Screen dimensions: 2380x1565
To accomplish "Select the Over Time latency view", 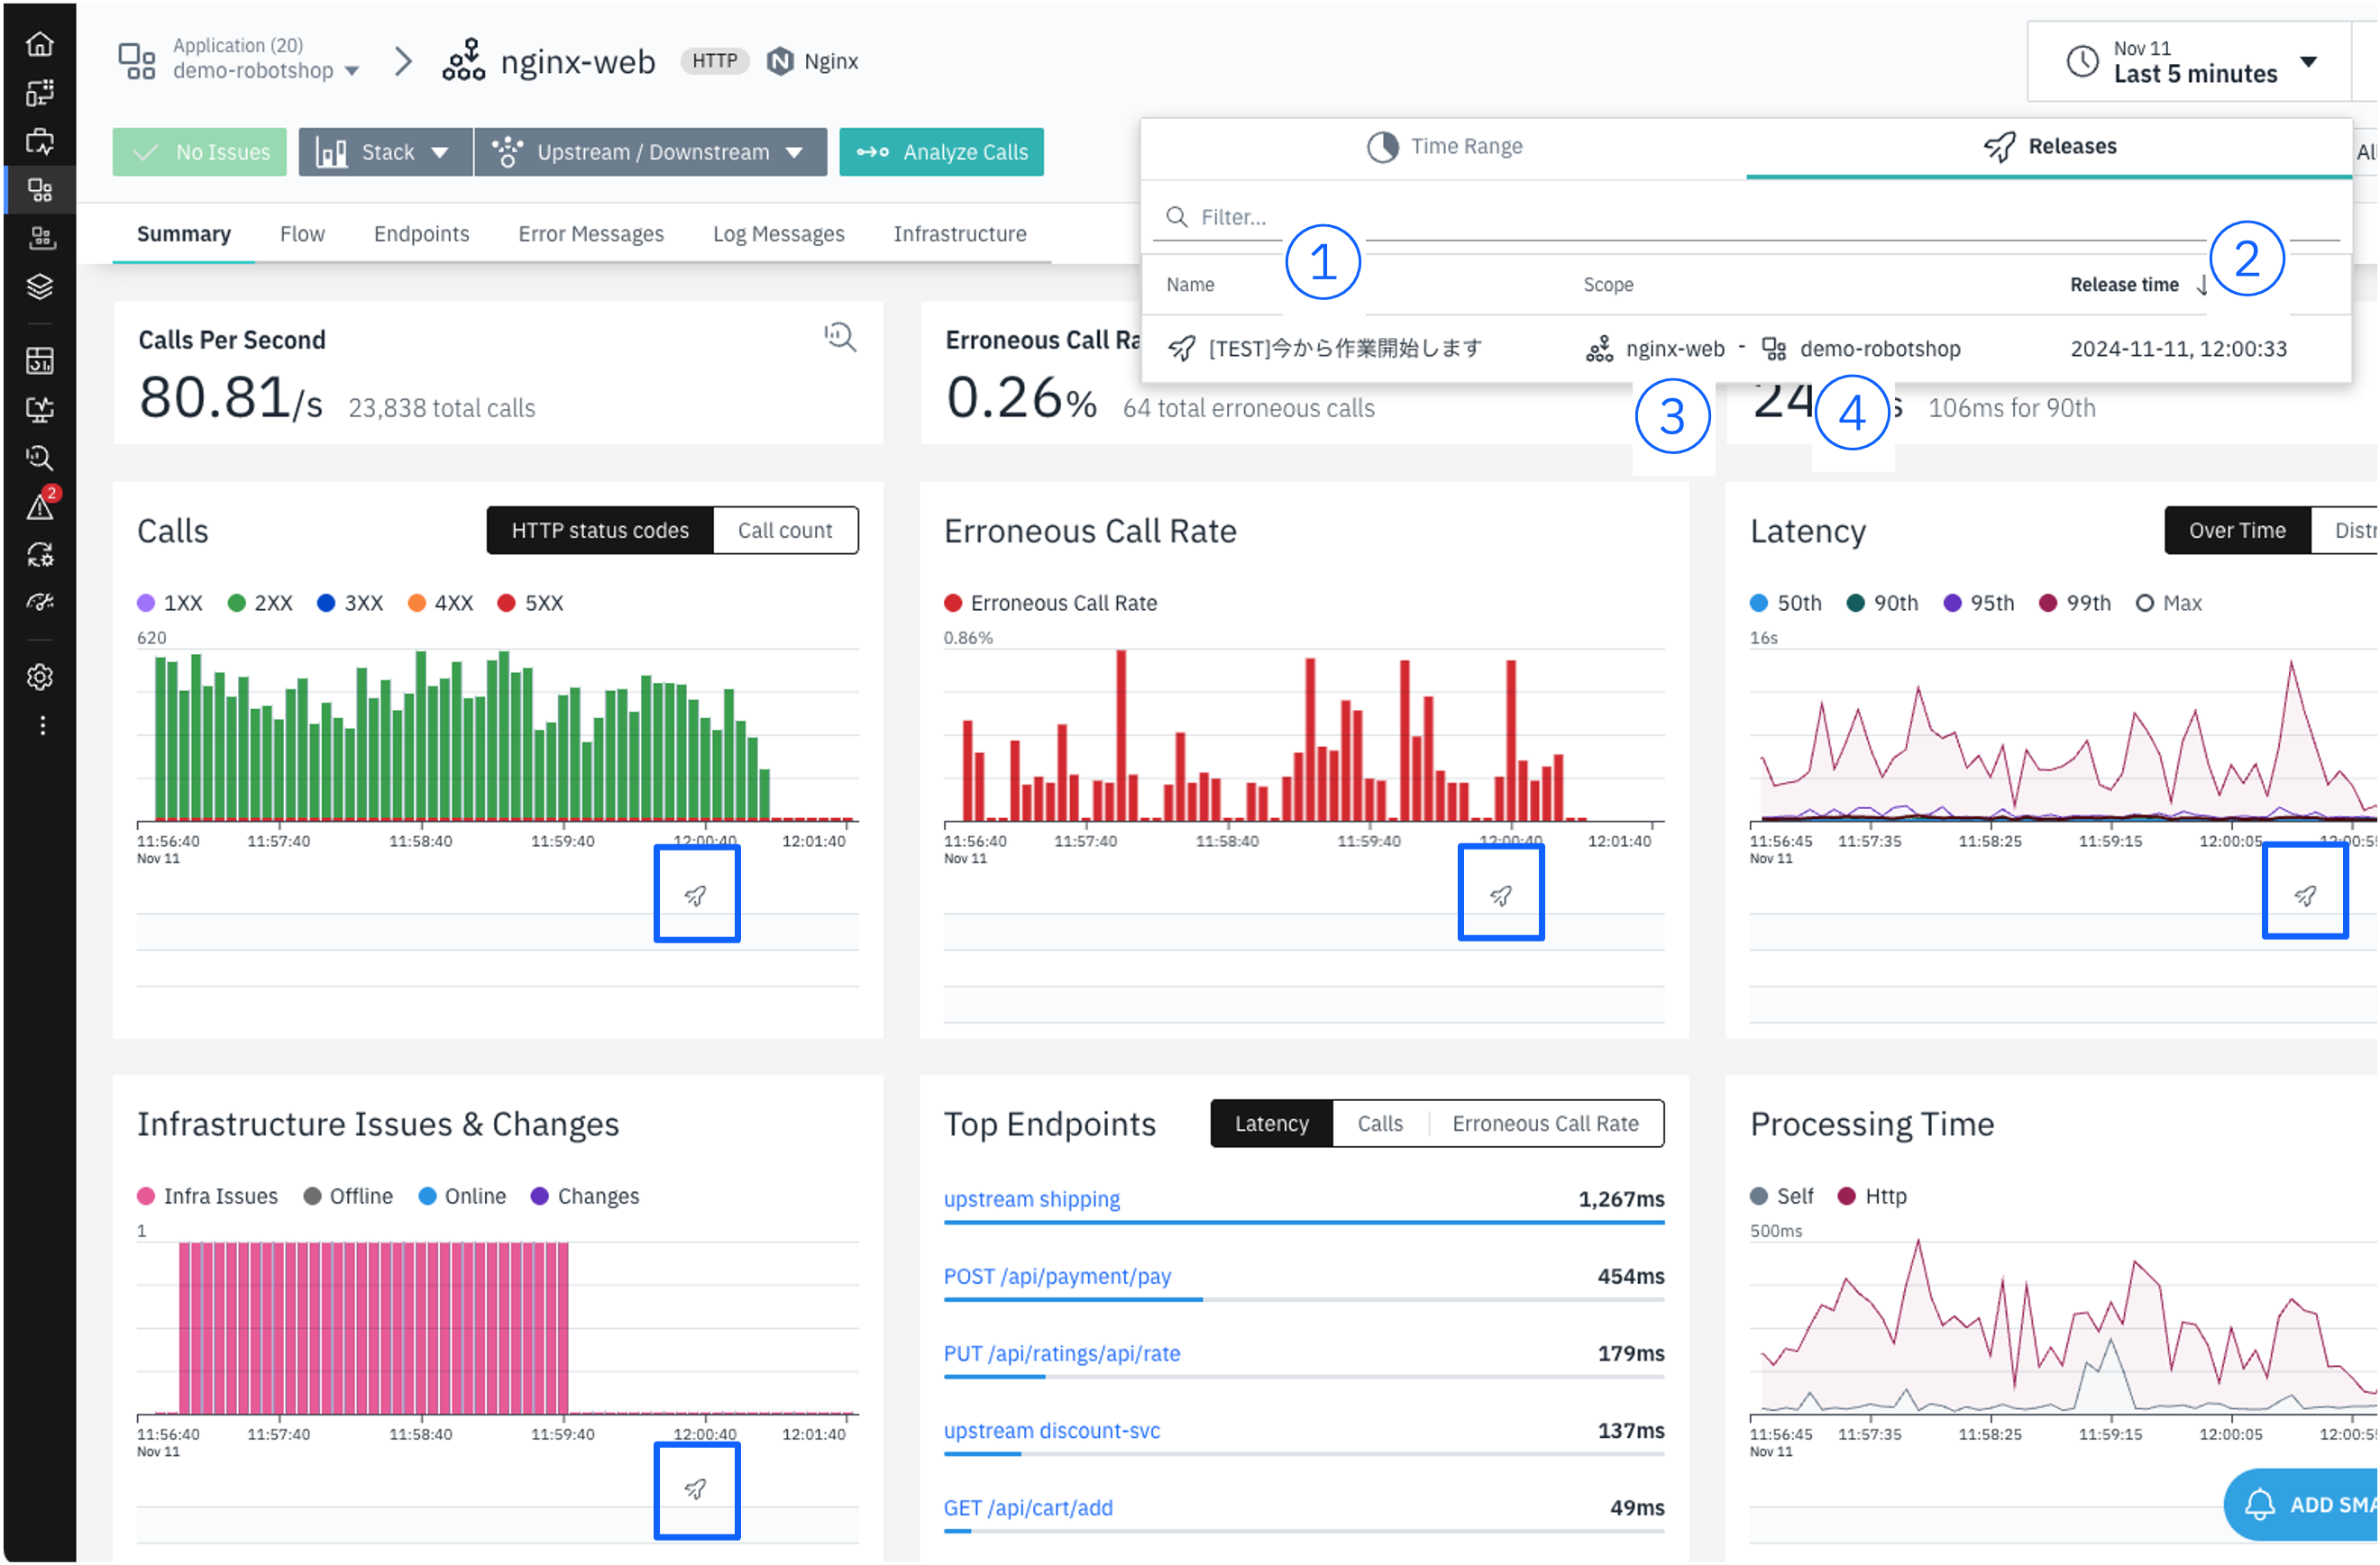I will [x=2236, y=531].
